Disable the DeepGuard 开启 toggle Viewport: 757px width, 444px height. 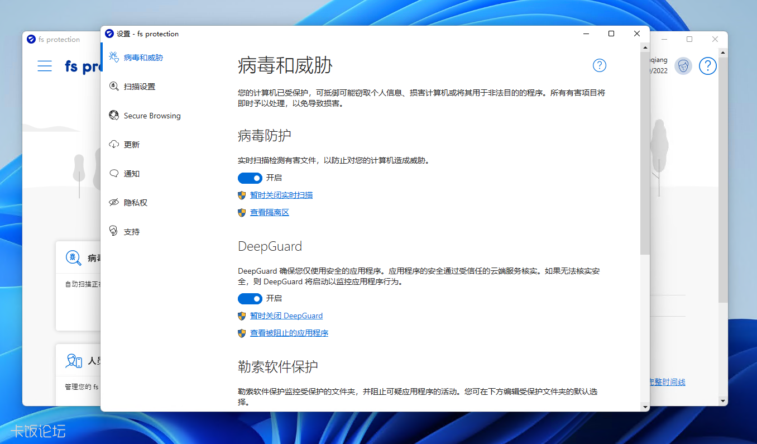[250, 298]
